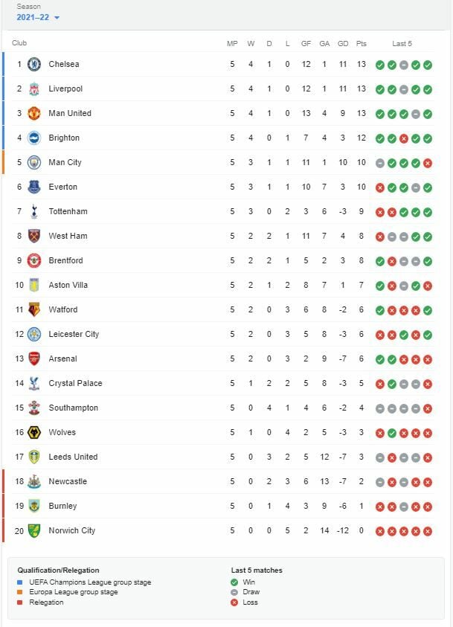Click the Man United club crest icon
The width and height of the screenshot is (453, 627).
[34, 114]
